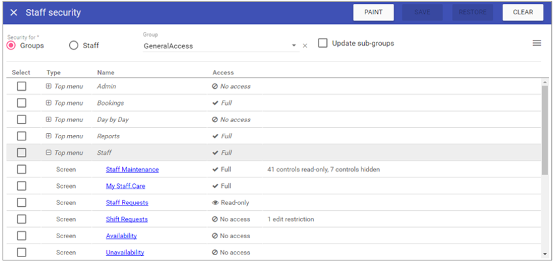Open the hamburger options menu icon
Viewport: 554px width, 263px height.
(537, 43)
